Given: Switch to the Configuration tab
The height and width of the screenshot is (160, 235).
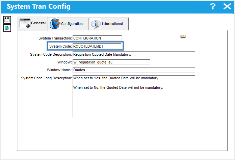Looking at the screenshot, I should 68,24.
